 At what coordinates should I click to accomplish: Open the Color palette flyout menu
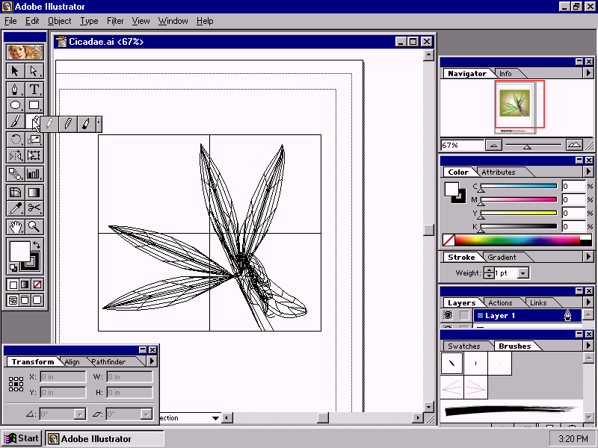click(x=589, y=172)
